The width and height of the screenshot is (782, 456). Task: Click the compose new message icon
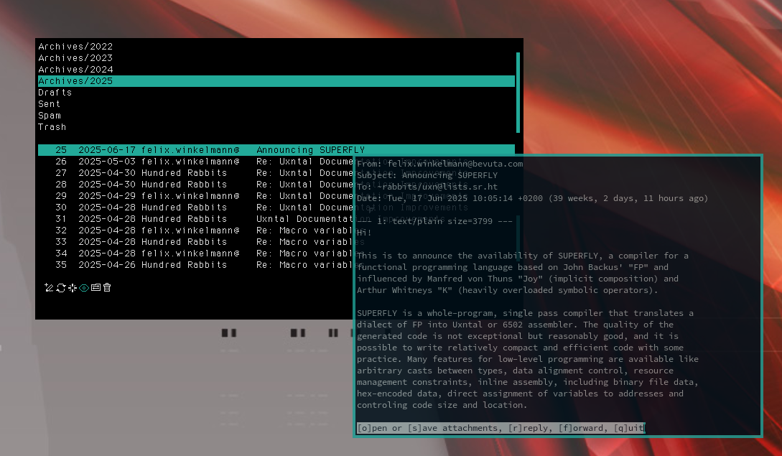coord(49,288)
